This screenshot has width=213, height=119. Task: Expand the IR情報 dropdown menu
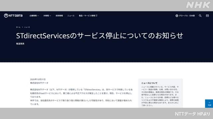point(47,16)
